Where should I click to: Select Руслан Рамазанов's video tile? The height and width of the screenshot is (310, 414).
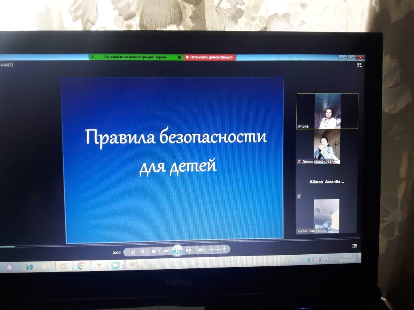(x=326, y=216)
